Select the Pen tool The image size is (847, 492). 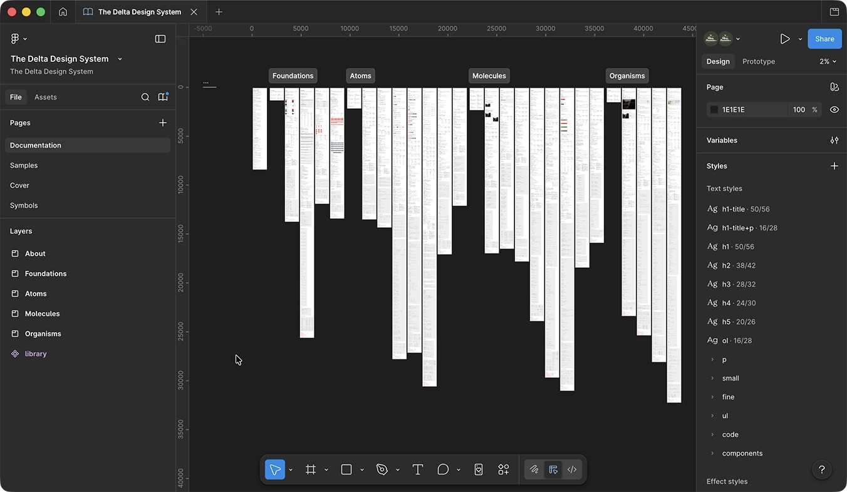[x=382, y=469]
